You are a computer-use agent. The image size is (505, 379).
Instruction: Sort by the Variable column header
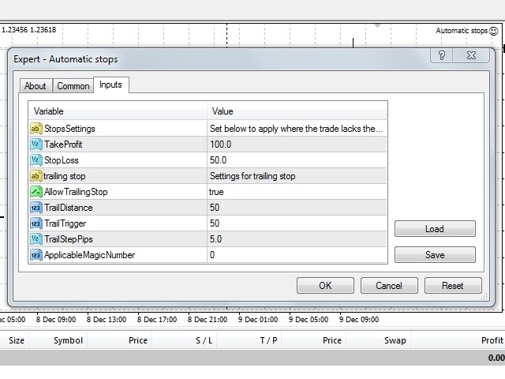click(118, 111)
